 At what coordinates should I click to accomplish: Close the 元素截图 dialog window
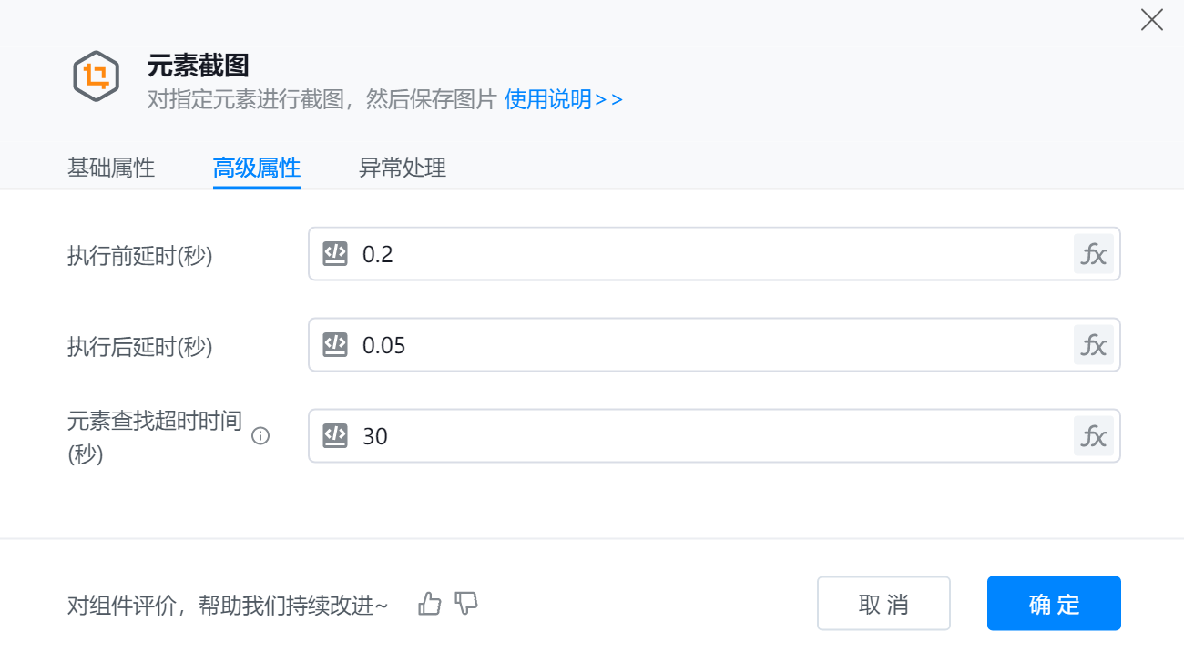pos(1152,20)
